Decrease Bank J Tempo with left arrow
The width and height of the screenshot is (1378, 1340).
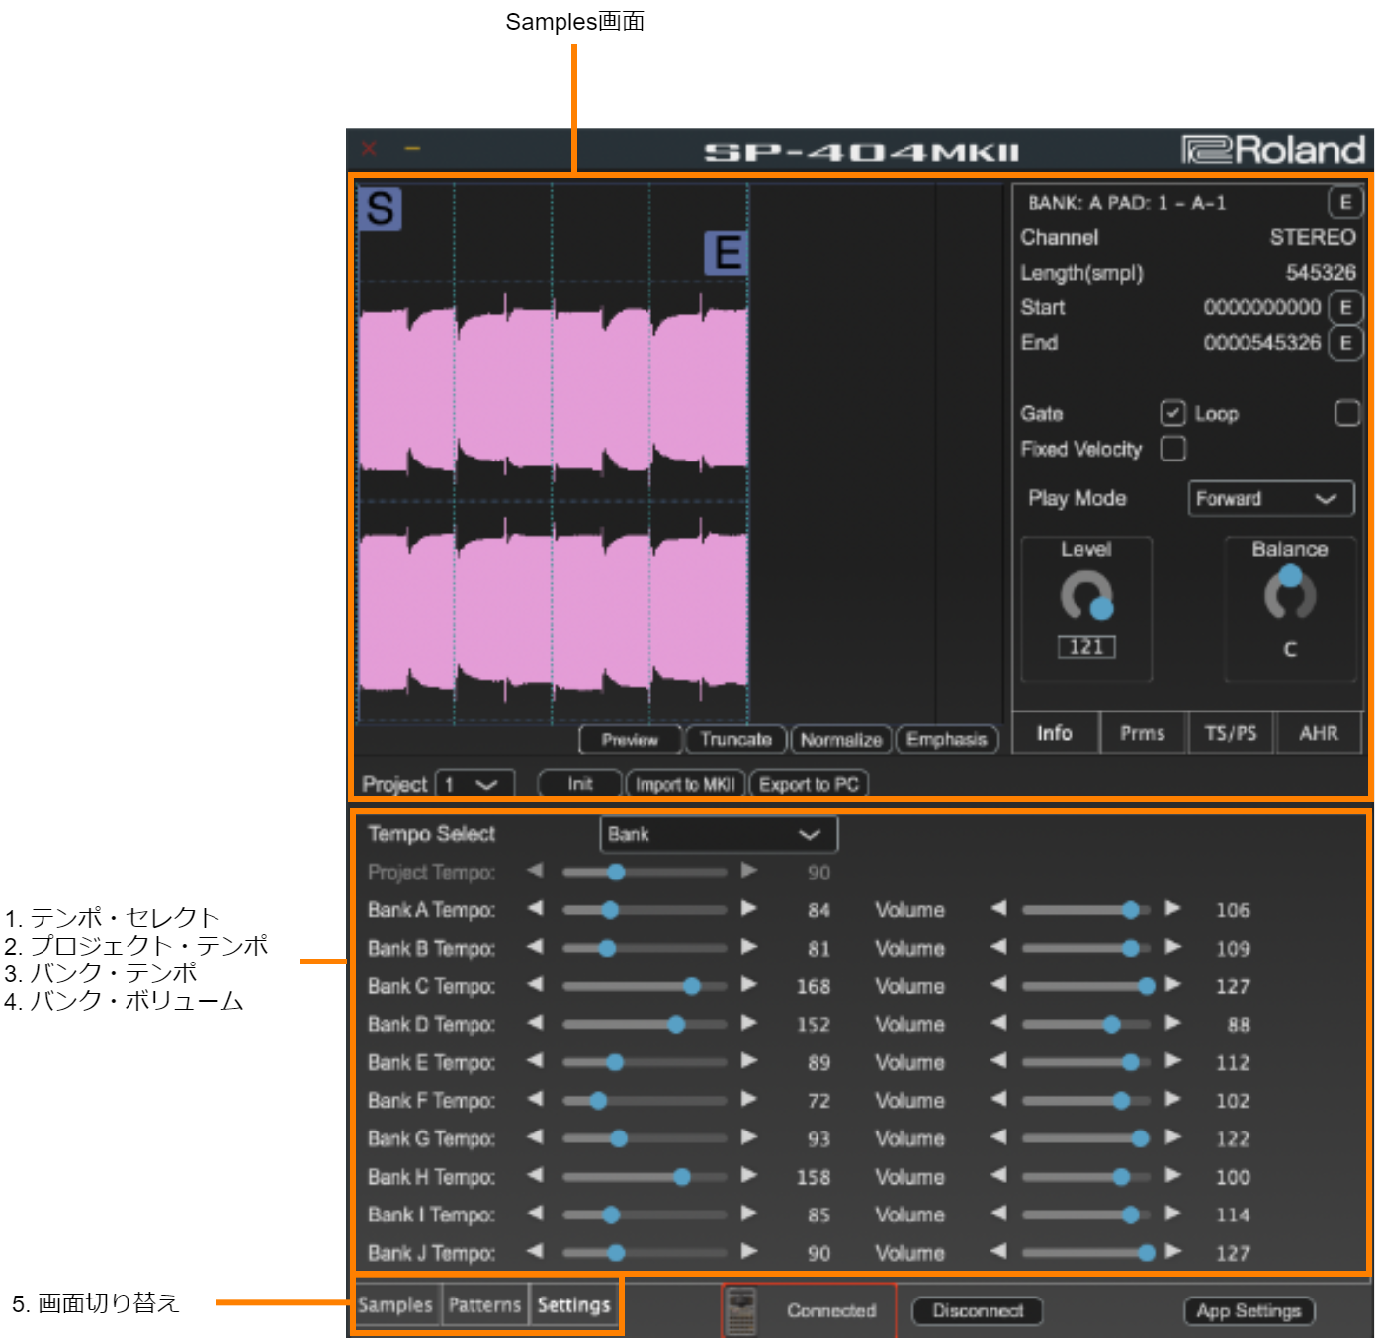pos(535,1251)
